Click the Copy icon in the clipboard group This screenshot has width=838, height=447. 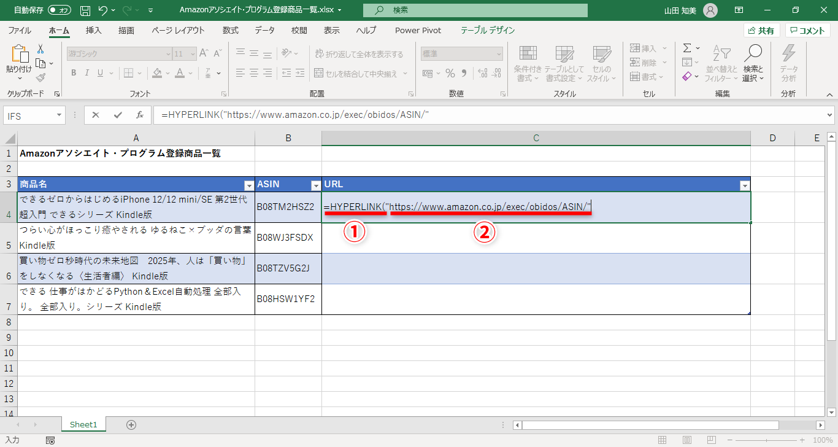(40, 63)
